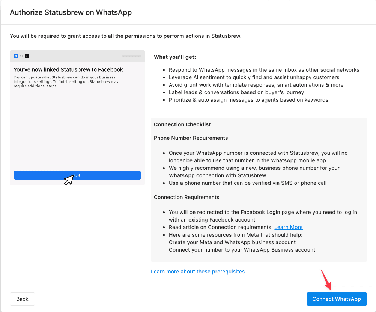Click the What you'll get heading
This screenshot has height=312, width=376.
click(x=175, y=57)
